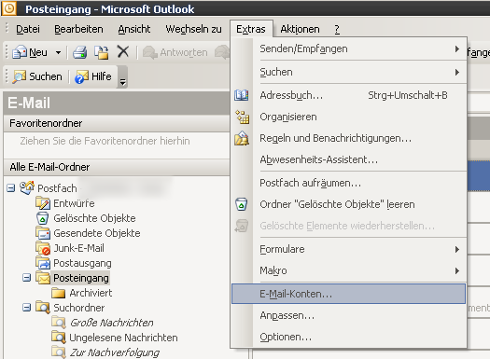
Task: Collapse the Postfach tree node
Action: pos(11,188)
